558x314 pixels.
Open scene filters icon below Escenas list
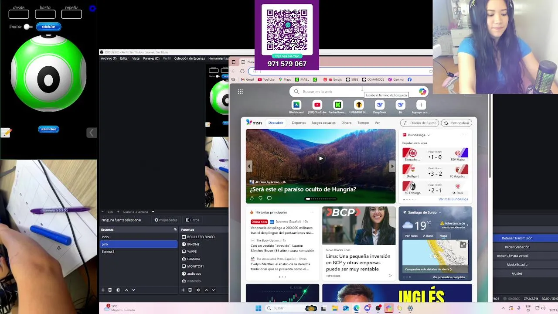(118, 290)
